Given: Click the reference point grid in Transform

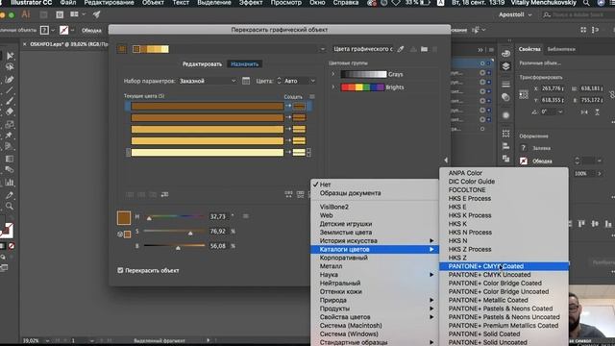Looking at the screenshot, I should (x=524, y=94).
